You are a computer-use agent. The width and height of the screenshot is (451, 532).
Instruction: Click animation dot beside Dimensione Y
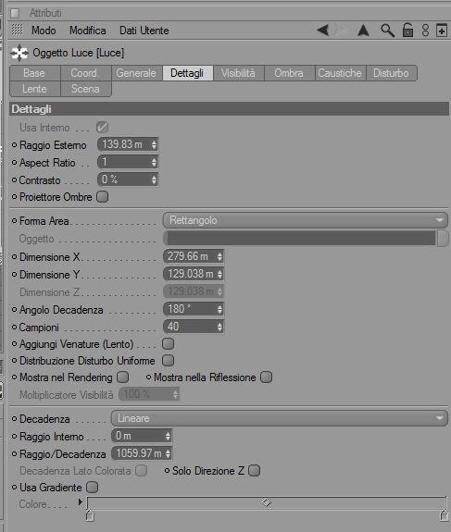(14, 274)
